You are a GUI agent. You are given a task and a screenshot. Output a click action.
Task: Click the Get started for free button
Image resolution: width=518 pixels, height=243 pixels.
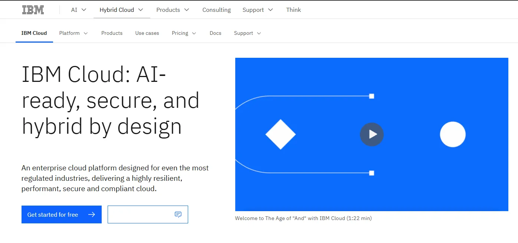click(x=62, y=214)
